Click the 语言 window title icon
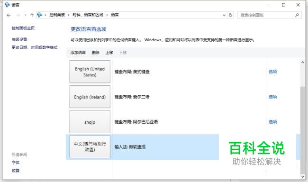308x182 pixels. click(8, 5)
